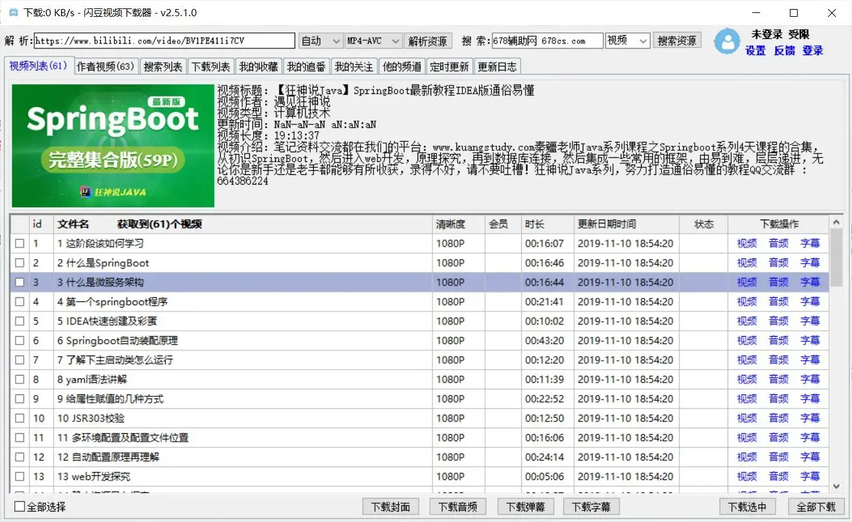Open 设置 (settings)
852x522 pixels.
click(x=756, y=50)
